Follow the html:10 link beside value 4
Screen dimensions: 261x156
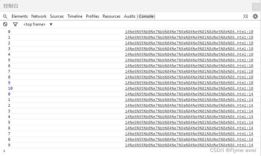coord(189,54)
